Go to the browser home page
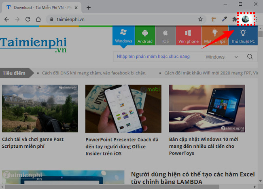 click(38, 19)
